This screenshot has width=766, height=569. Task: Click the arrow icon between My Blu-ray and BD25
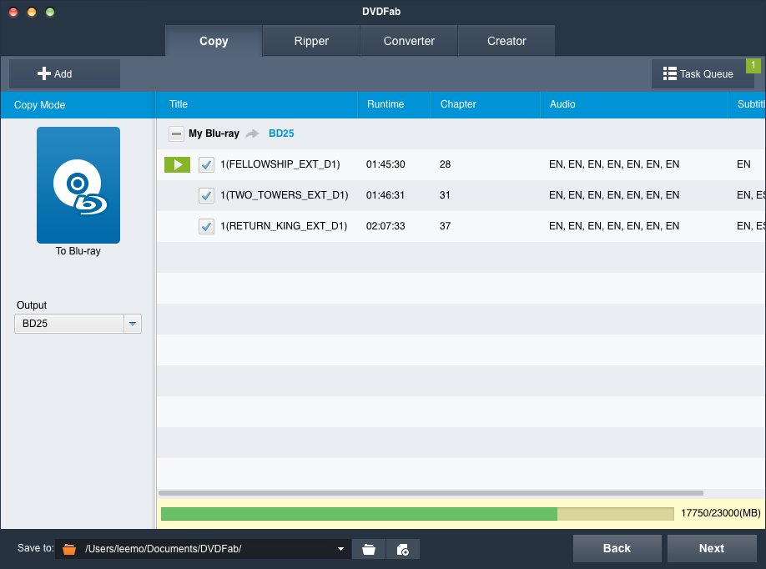coord(253,133)
